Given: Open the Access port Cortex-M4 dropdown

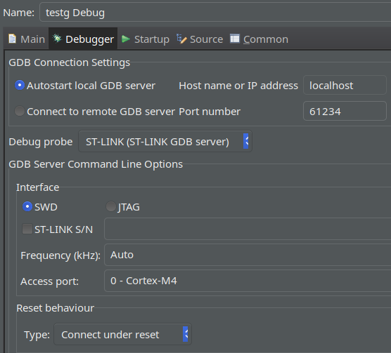Looking at the screenshot, I should click(x=248, y=281).
